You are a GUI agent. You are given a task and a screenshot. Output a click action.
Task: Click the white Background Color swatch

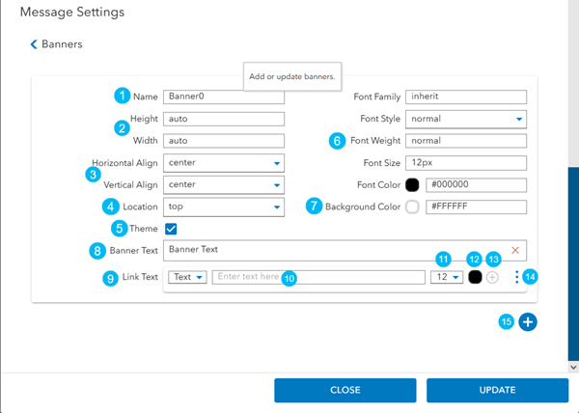[x=413, y=206]
